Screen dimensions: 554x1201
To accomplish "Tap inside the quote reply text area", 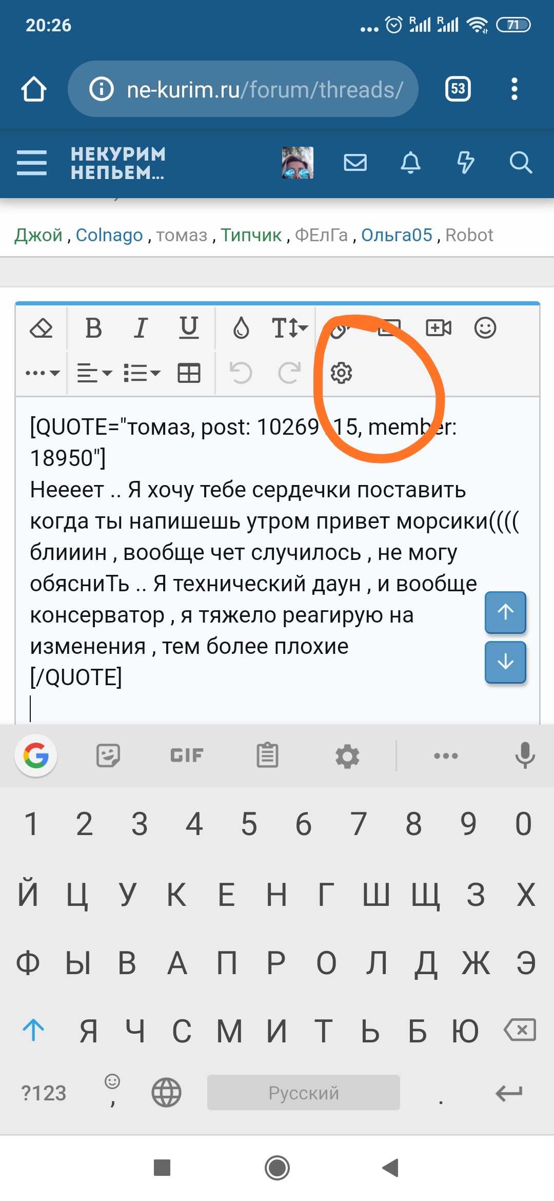I will tap(278, 560).
